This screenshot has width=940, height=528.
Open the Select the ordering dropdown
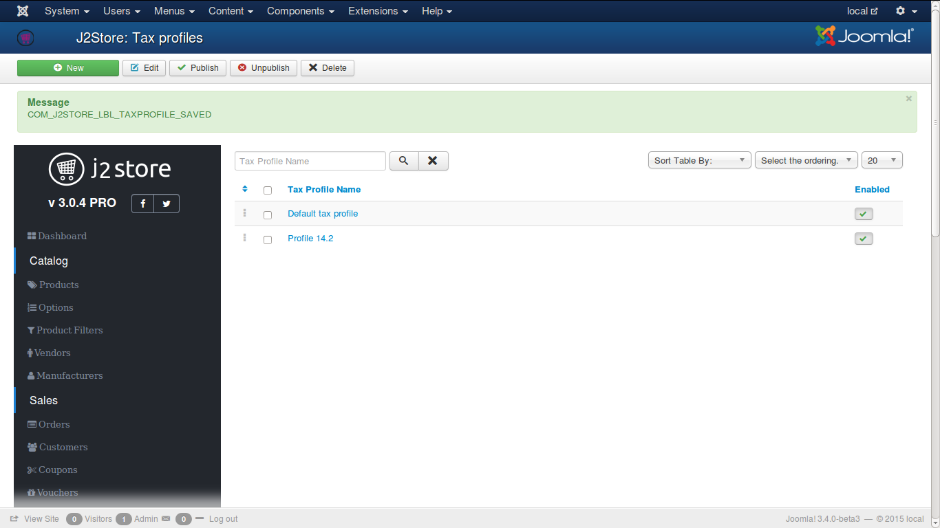[x=806, y=160]
